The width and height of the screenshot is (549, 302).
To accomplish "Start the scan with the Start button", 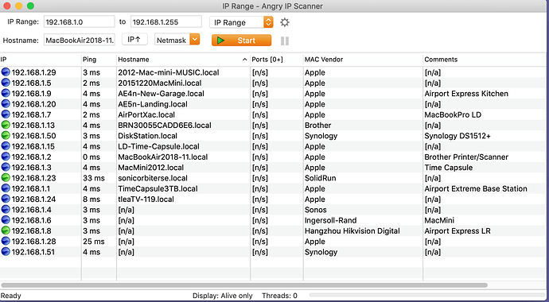I will click(241, 41).
